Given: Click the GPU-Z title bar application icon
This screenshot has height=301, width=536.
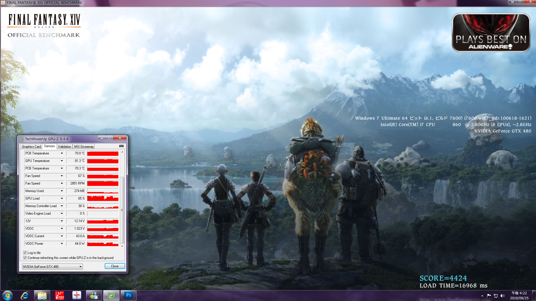Looking at the screenshot, I should pyautogui.click(x=21, y=139).
